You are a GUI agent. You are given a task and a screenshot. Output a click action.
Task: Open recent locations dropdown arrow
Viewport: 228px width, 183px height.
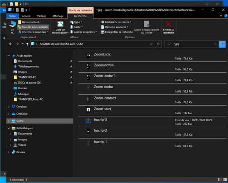[x=23, y=44]
